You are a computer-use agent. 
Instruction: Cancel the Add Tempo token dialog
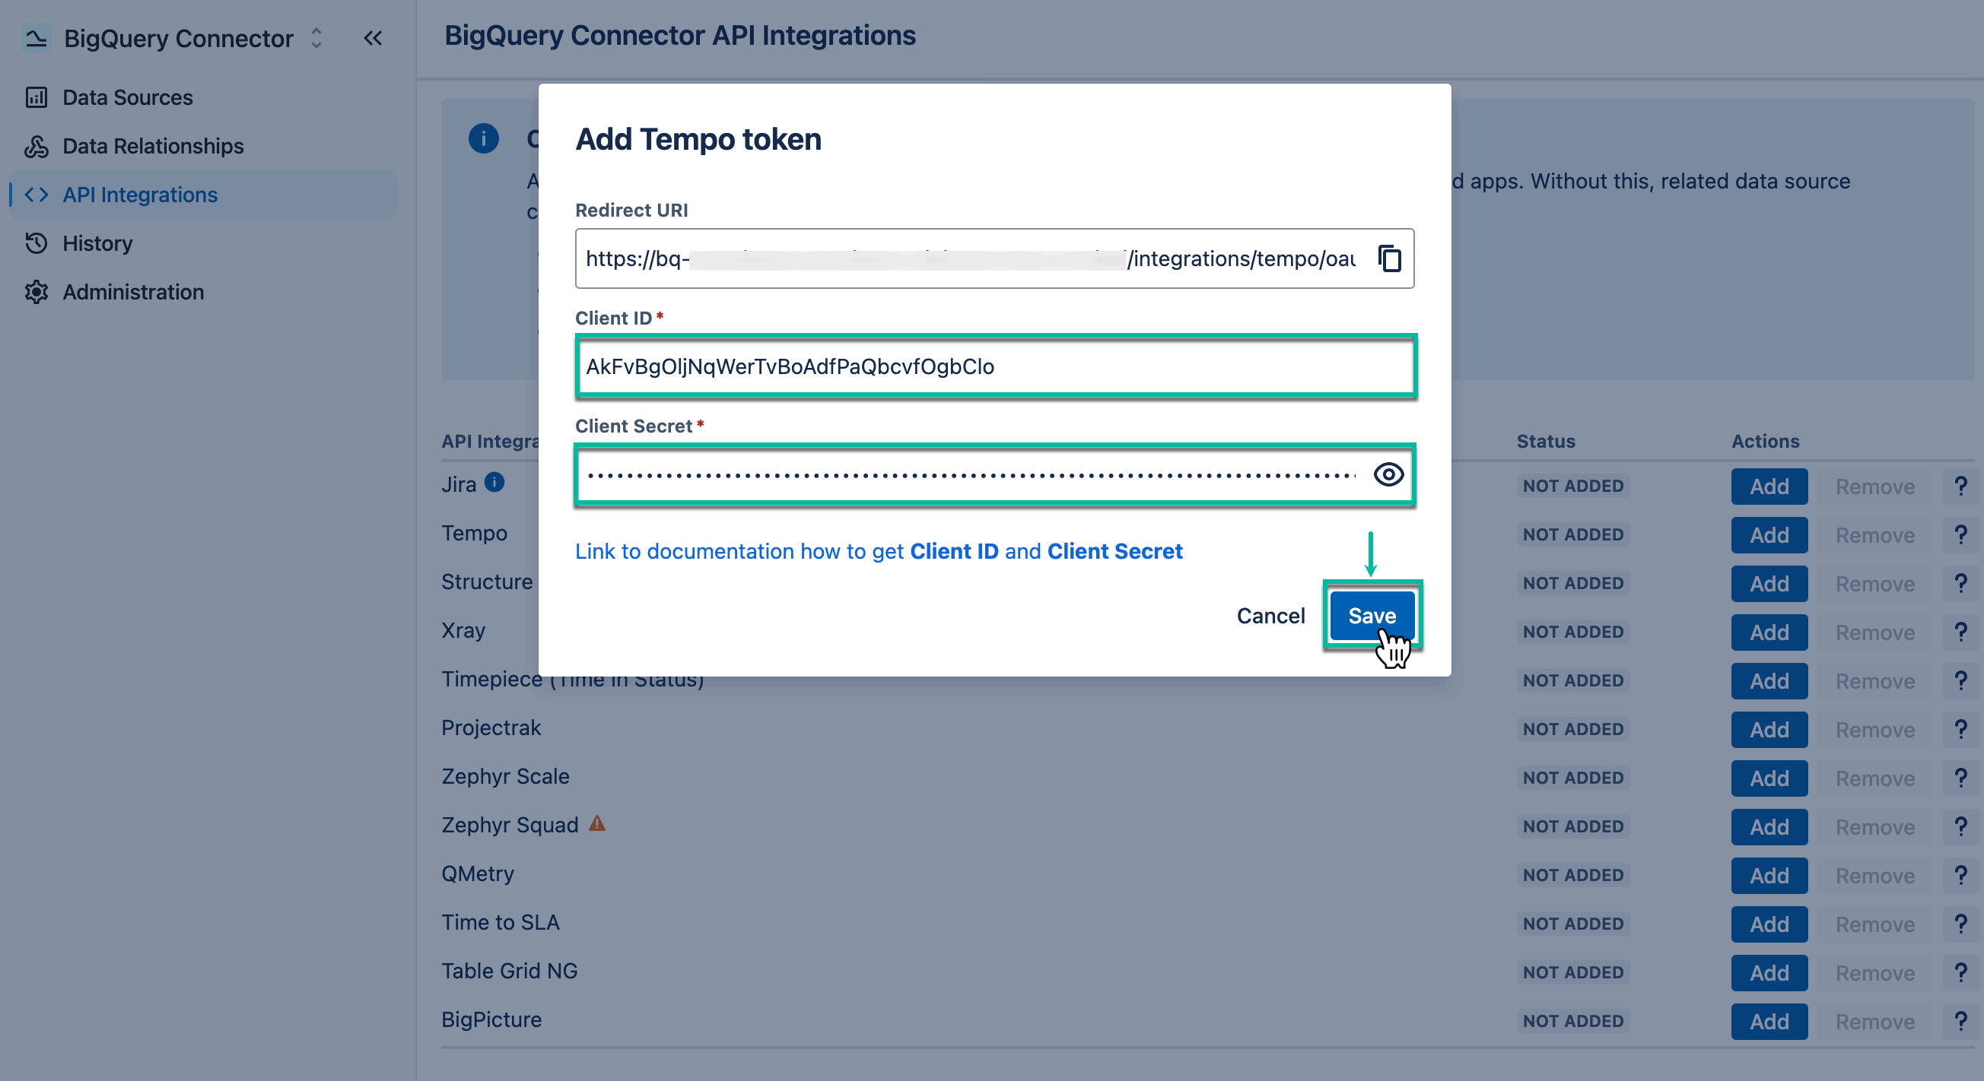[1270, 615]
